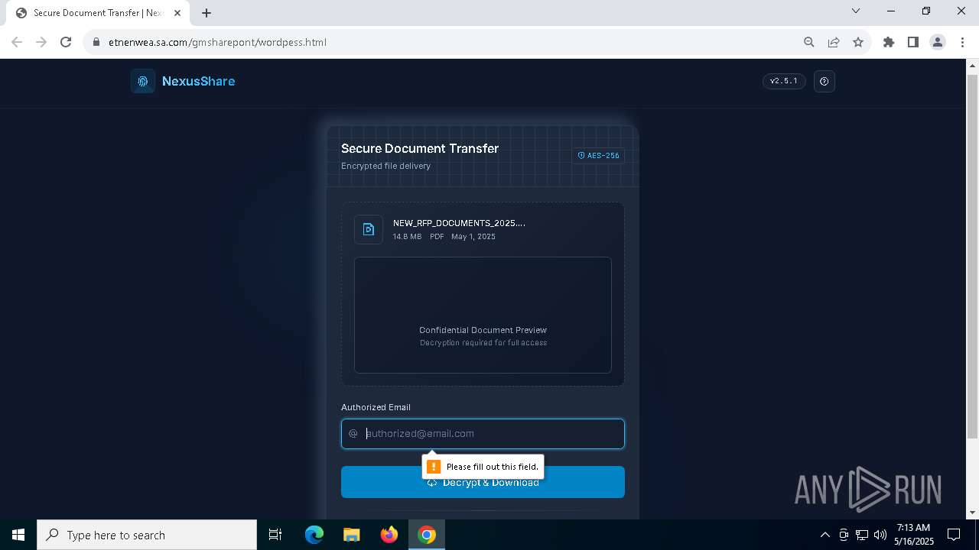
Task: Click the volume speaker tray icon
Action: [x=880, y=535]
